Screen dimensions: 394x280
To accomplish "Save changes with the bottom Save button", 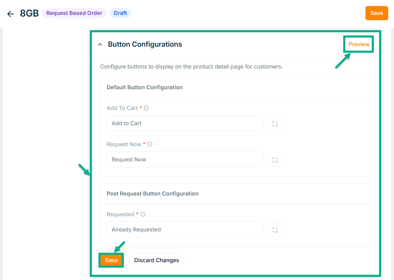I will (111, 260).
